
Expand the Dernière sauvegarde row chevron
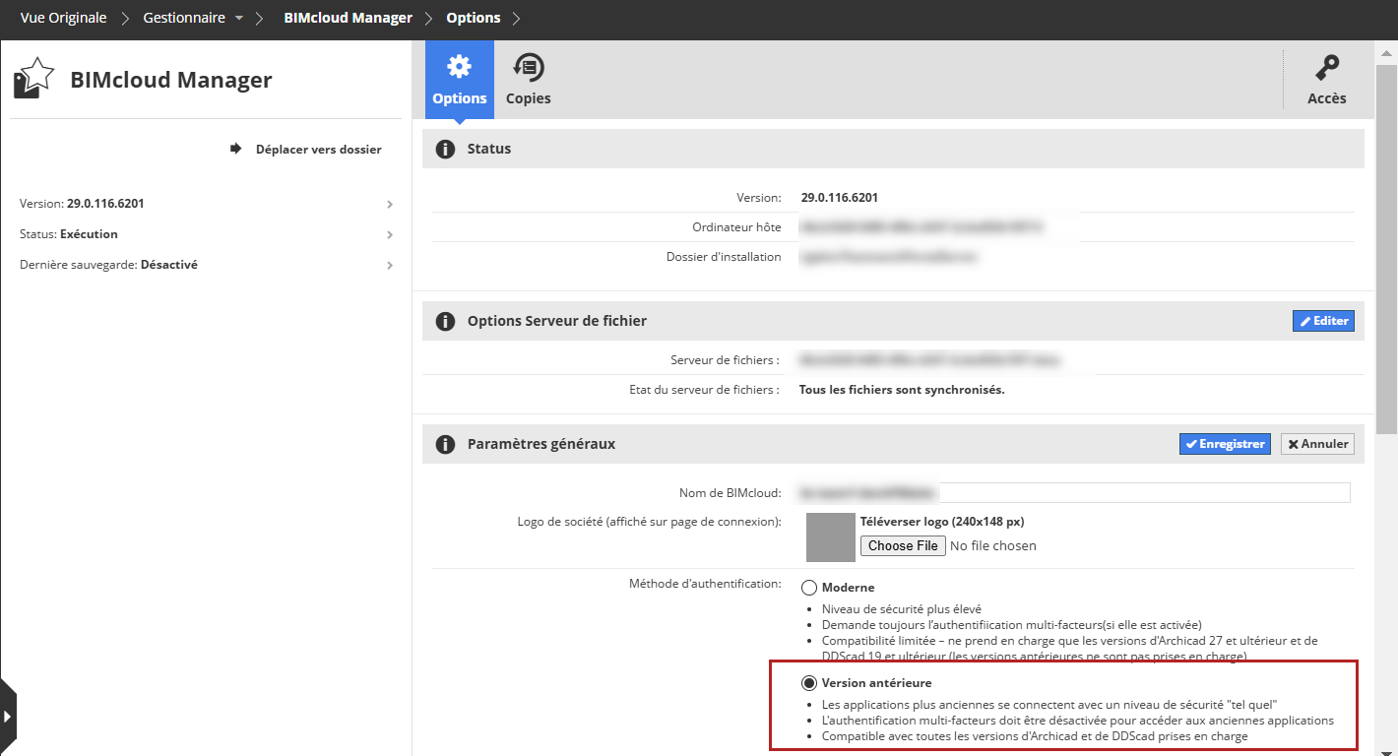390,266
